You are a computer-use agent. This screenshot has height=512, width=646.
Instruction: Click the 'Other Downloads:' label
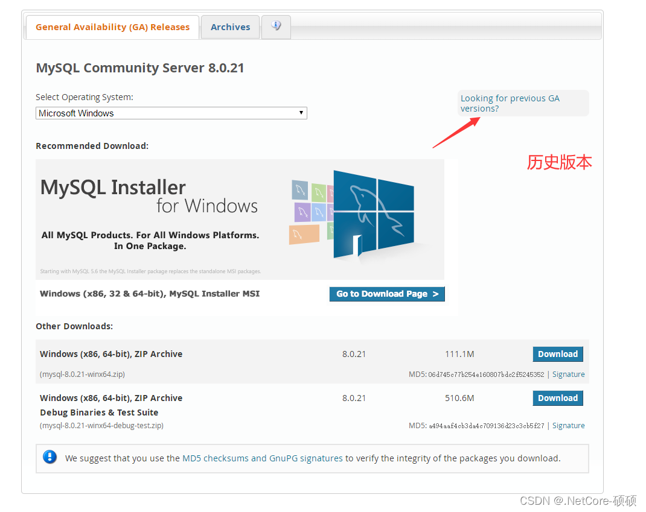(74, 326)
